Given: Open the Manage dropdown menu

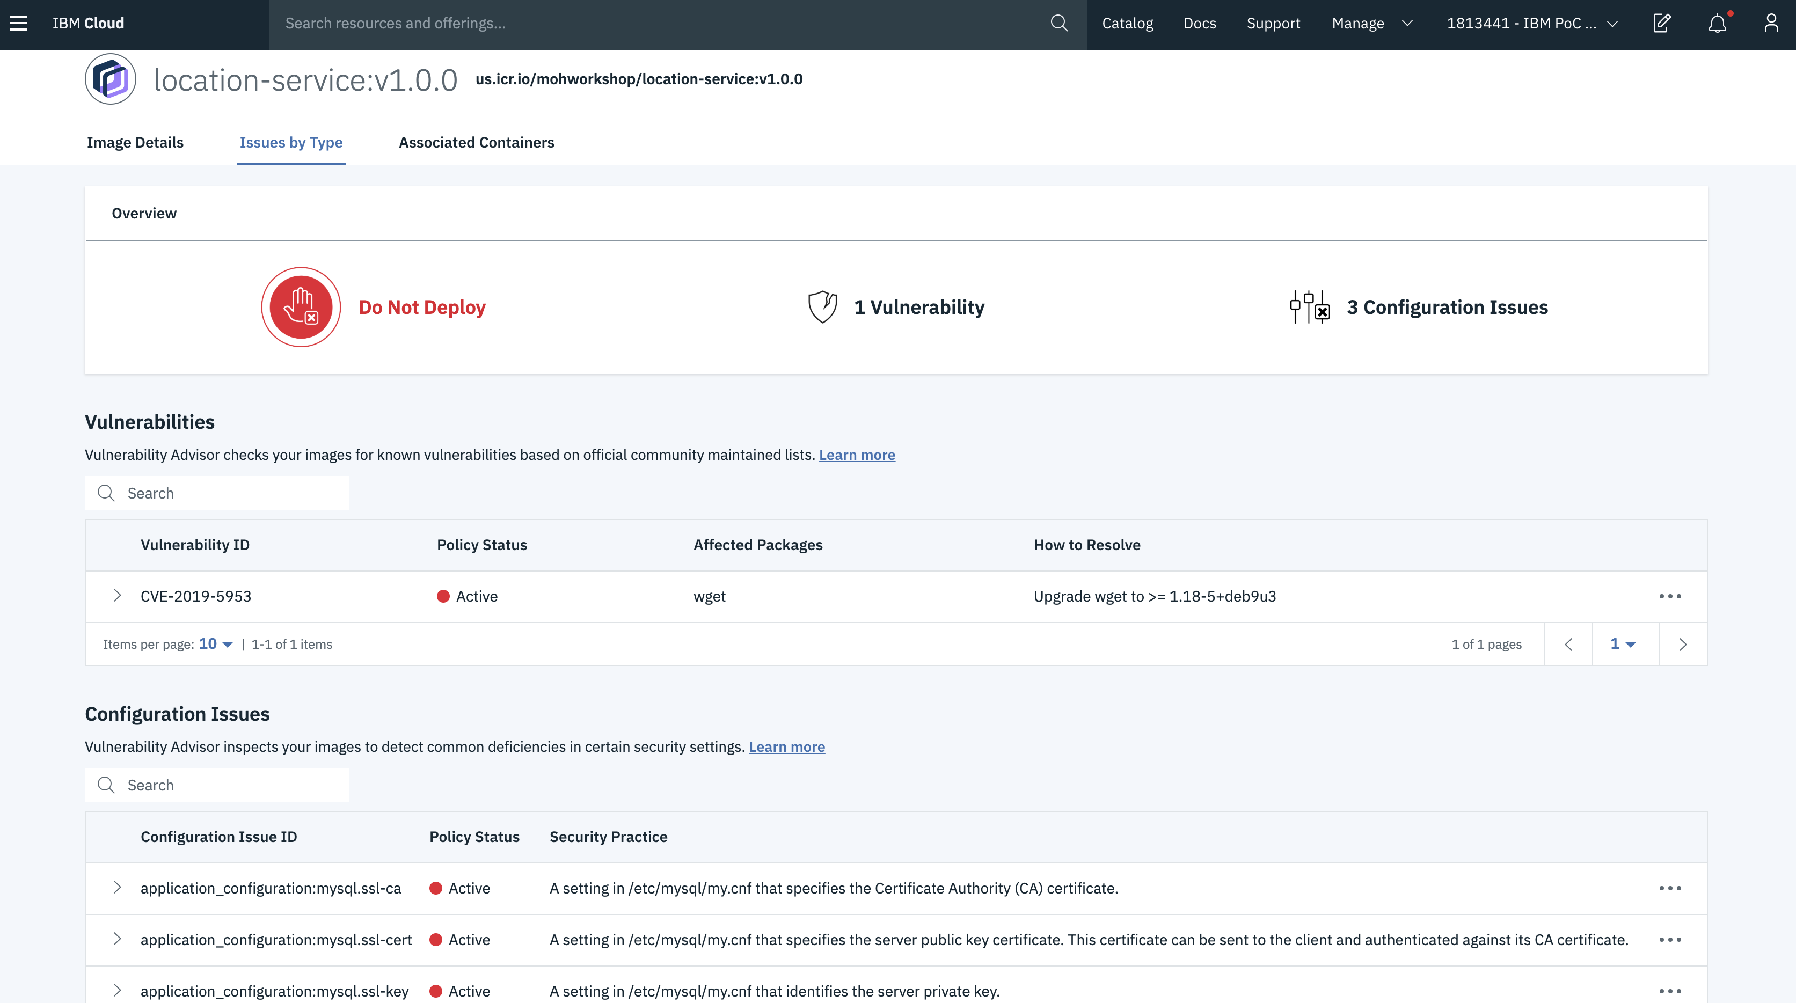Looking at the screenshot, I should click(1371, 23).
